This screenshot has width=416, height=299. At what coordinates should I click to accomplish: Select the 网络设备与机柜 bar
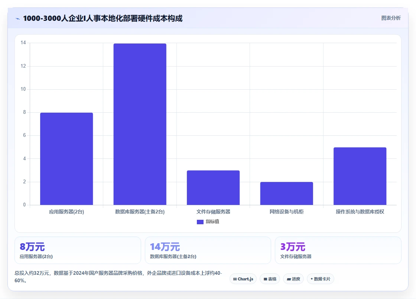click(286, 193)
